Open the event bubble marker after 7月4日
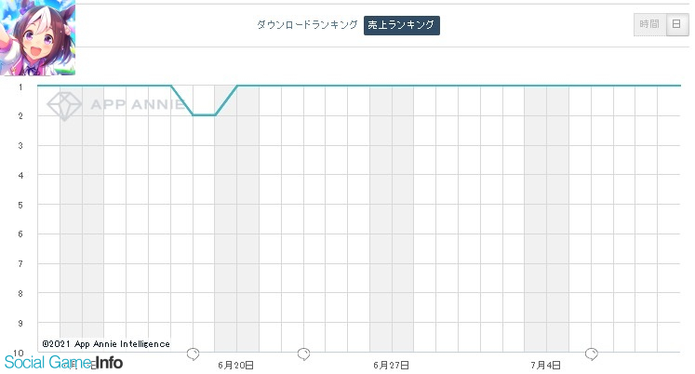The height and width of the screenshot is (374, 695). click(592, 354)
